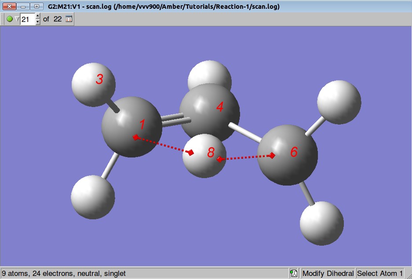Click the frame number field showing 21

(28, 19)
